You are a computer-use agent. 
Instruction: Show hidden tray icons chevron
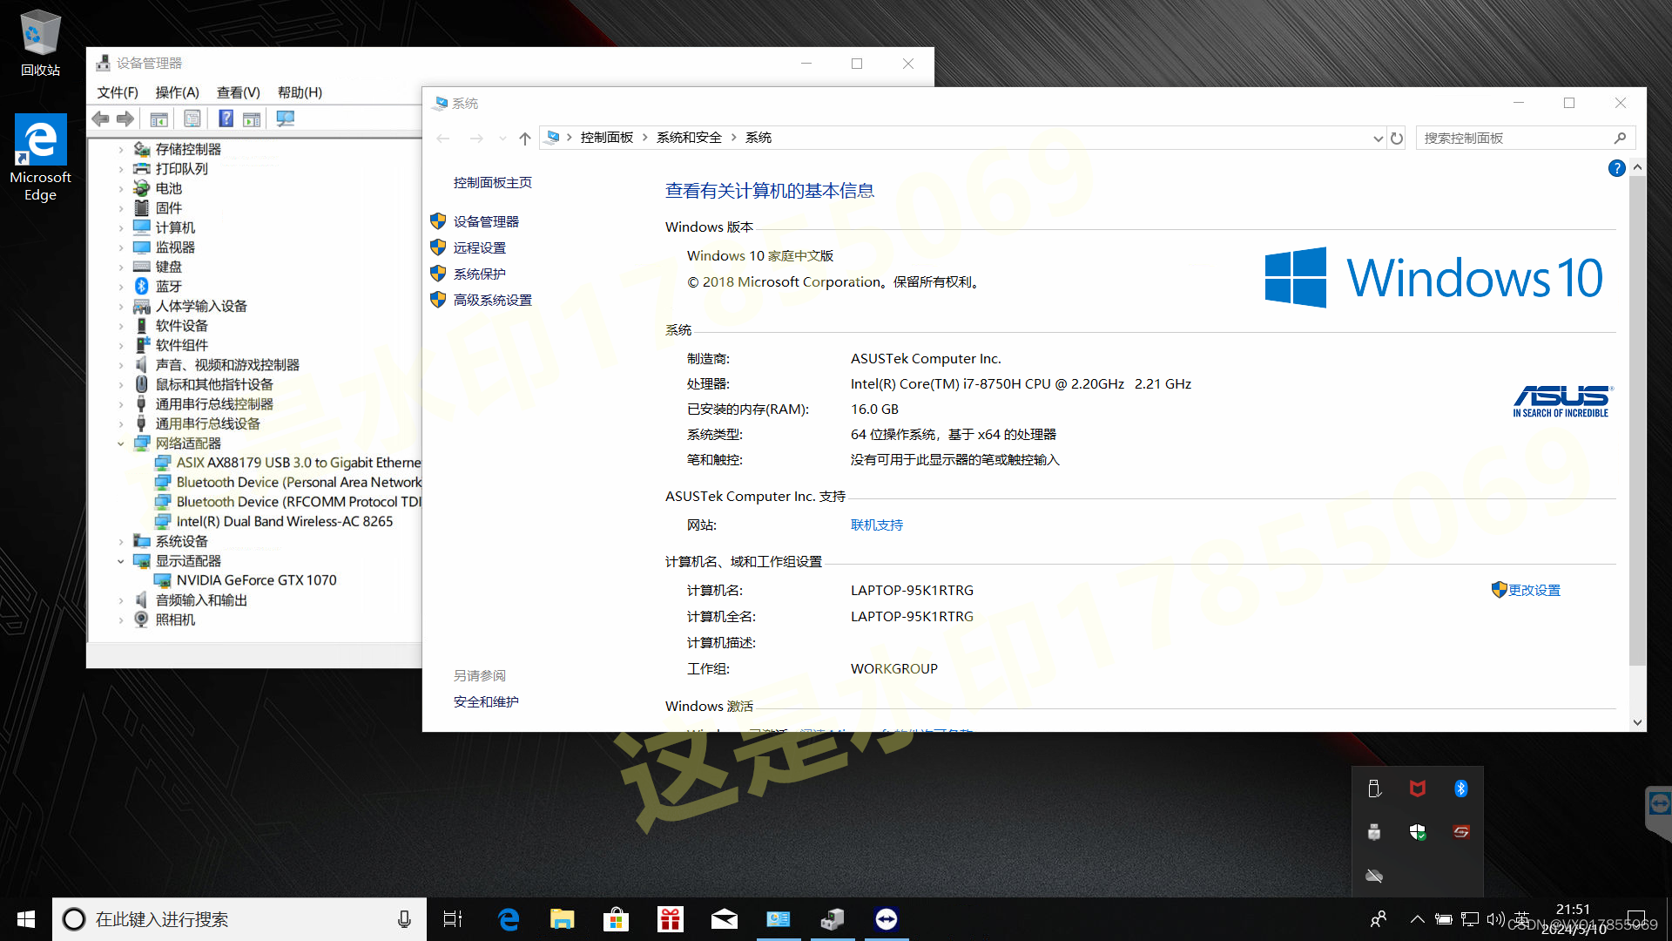coord(1417,919)
